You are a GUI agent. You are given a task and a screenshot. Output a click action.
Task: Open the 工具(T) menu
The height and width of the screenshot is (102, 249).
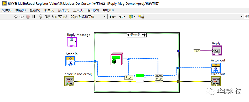[x=78, y=10]
